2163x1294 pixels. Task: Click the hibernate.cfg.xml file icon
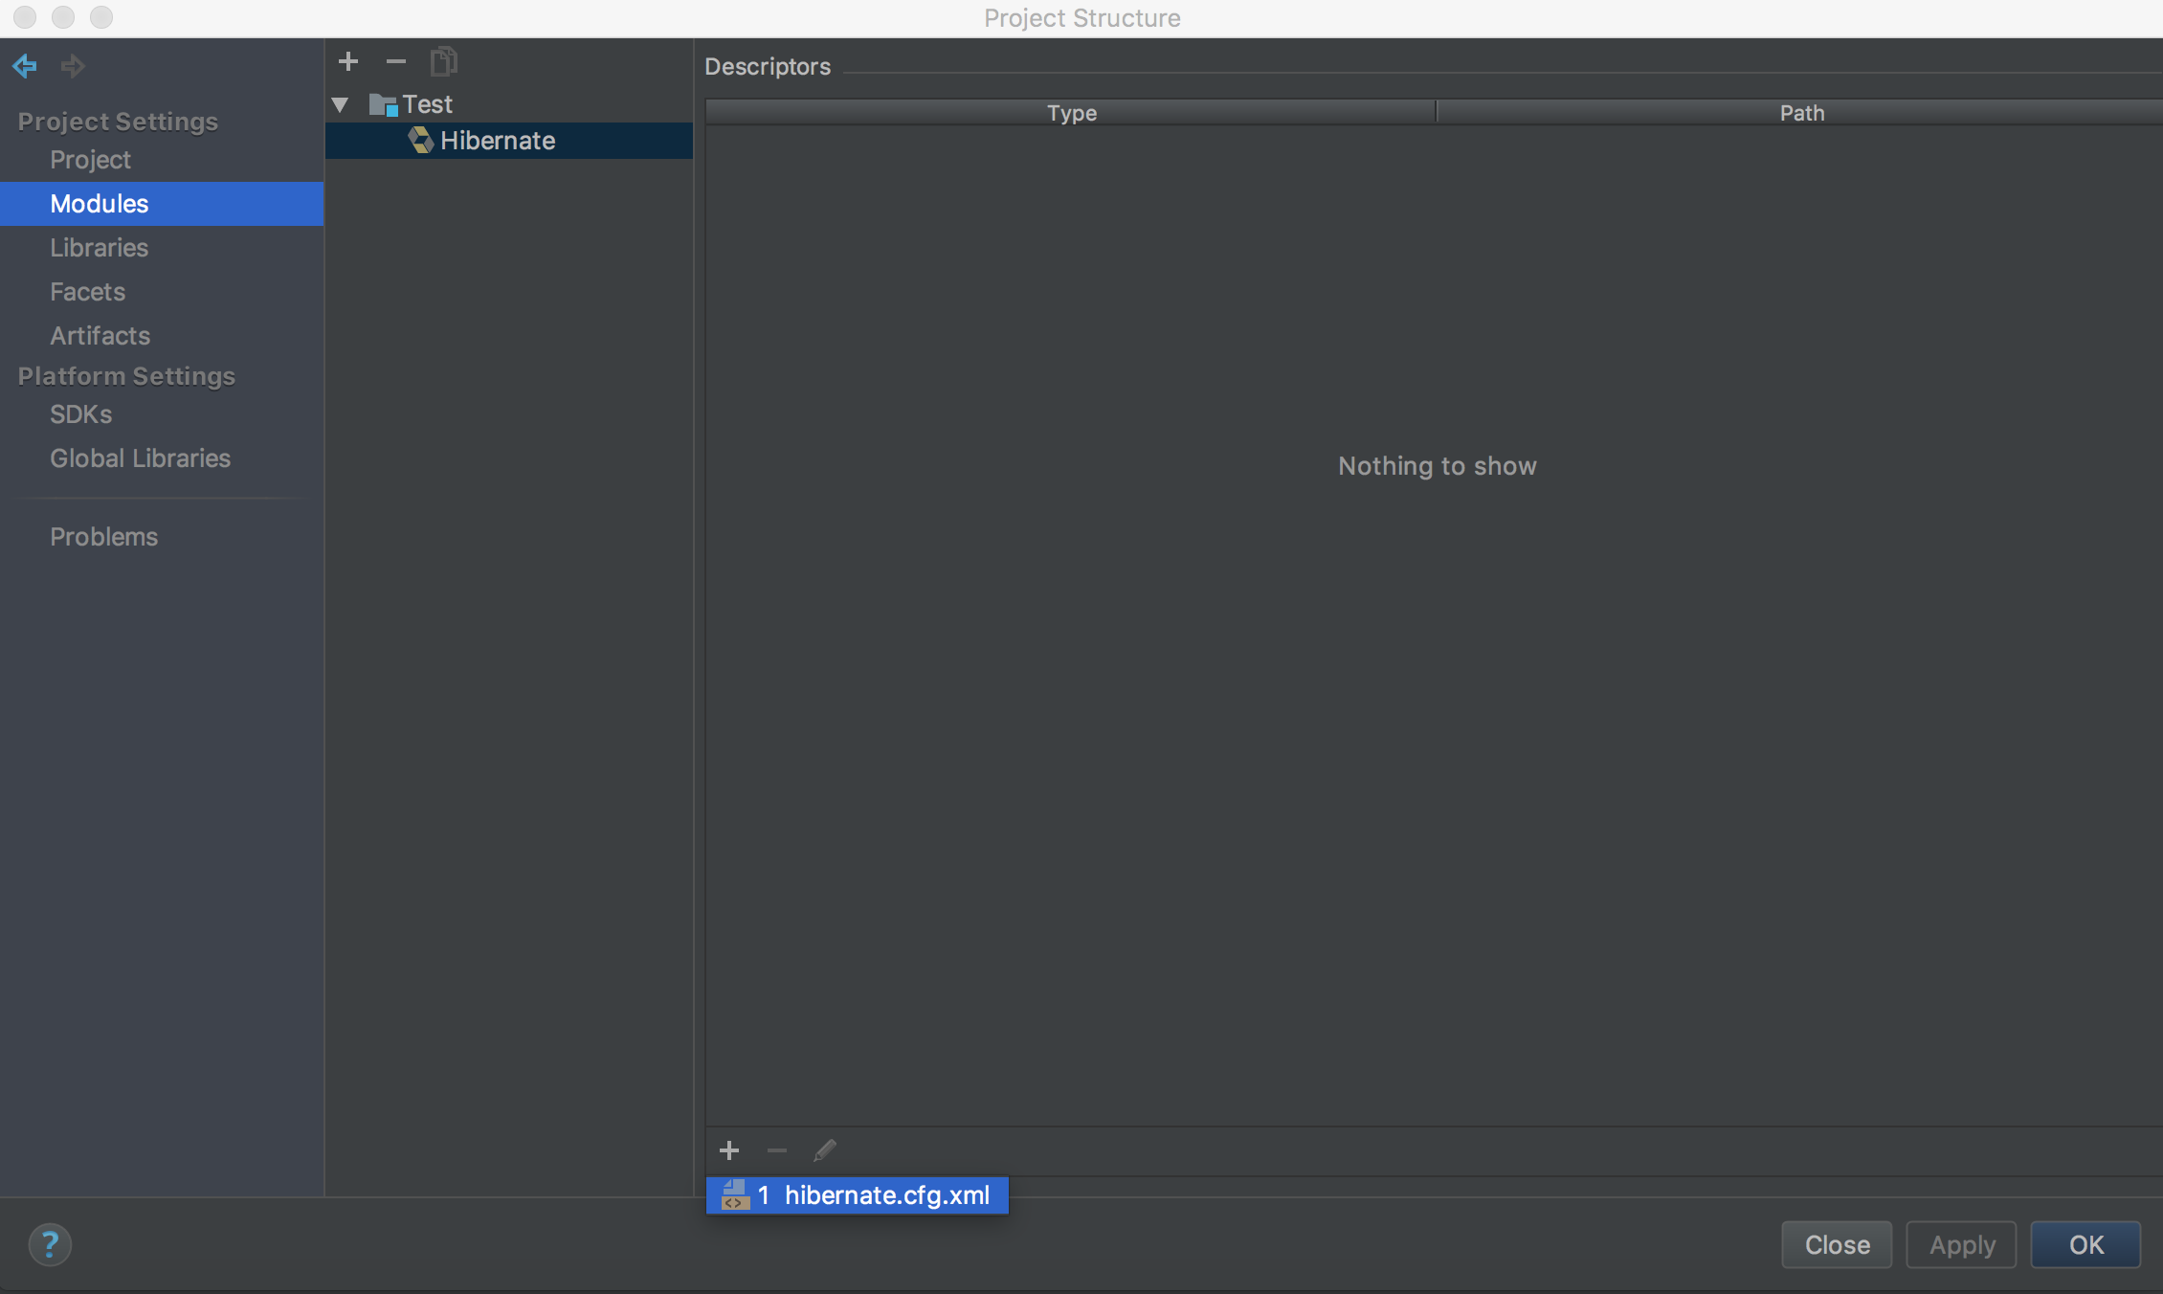click(730, 1194)
